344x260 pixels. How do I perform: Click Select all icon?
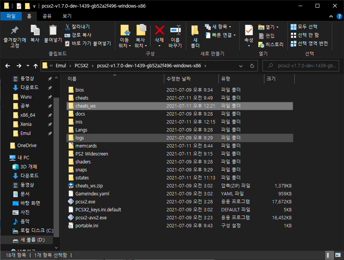click(x=293, y=27)
